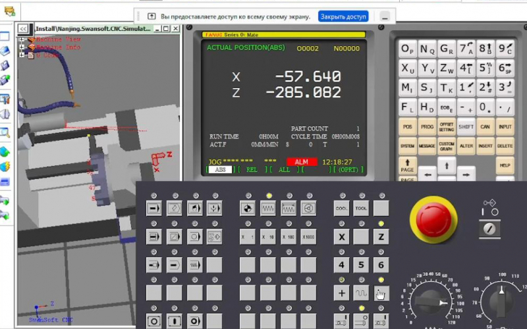
Task: Open the SYSTEM function key
Action: (407, 145)
